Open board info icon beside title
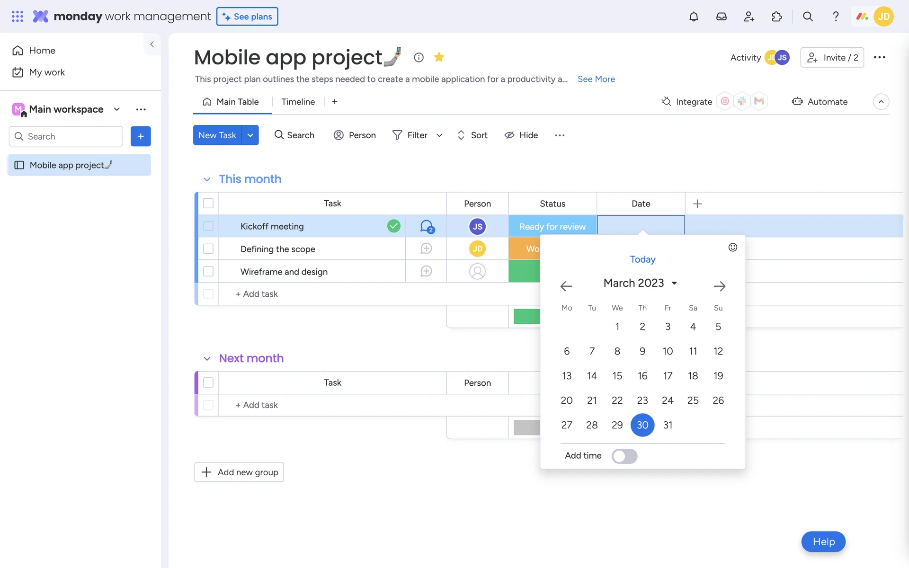Image resolution: width=909 pixels, height=568 pixels. click(x=419, y=57)
